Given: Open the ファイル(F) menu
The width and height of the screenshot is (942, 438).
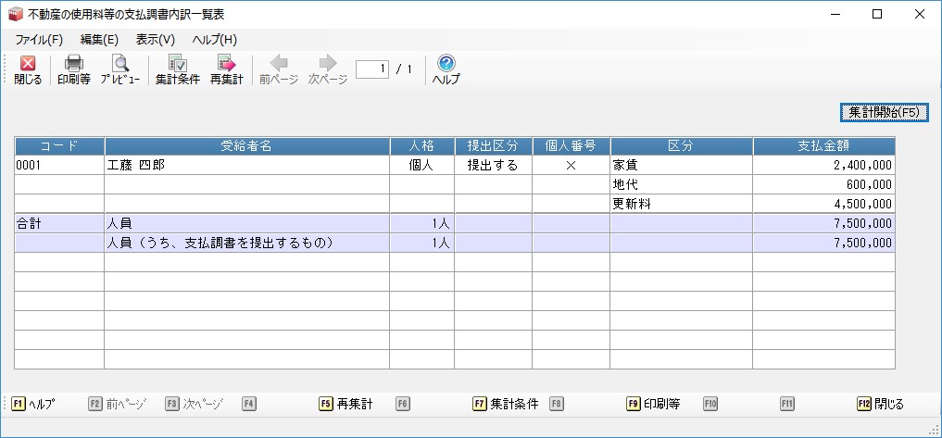Looking at the screenshot, I should tap(39, 39).
